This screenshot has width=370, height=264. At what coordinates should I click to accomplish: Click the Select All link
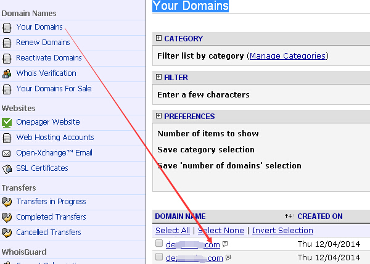[x=173, y=231]
